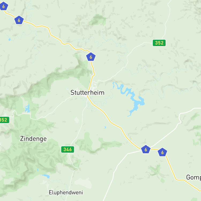Select the tiny pond southeast of Stutterheim
201x201 pixels.
pyautogui.click(x=105, y=127)
